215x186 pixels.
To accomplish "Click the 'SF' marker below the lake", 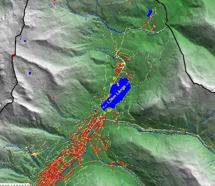I will (x=110, y=110).
